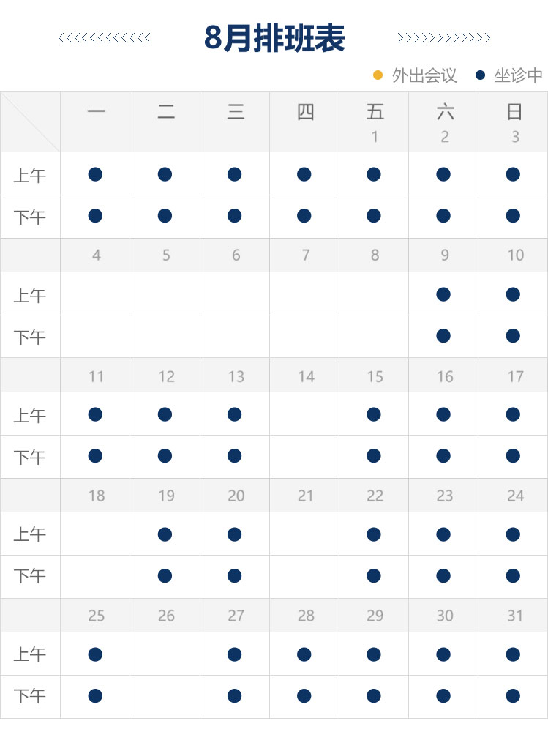Click the left chevron arrows beside title

coord(105,38)
